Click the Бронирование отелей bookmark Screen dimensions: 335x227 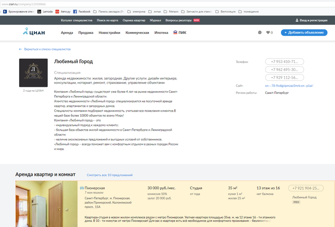[x=19, y=11]
